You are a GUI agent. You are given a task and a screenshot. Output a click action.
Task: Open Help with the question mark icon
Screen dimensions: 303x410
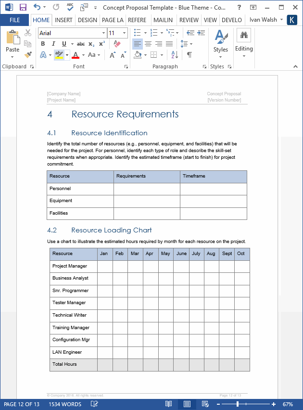[x=239, y=7]
